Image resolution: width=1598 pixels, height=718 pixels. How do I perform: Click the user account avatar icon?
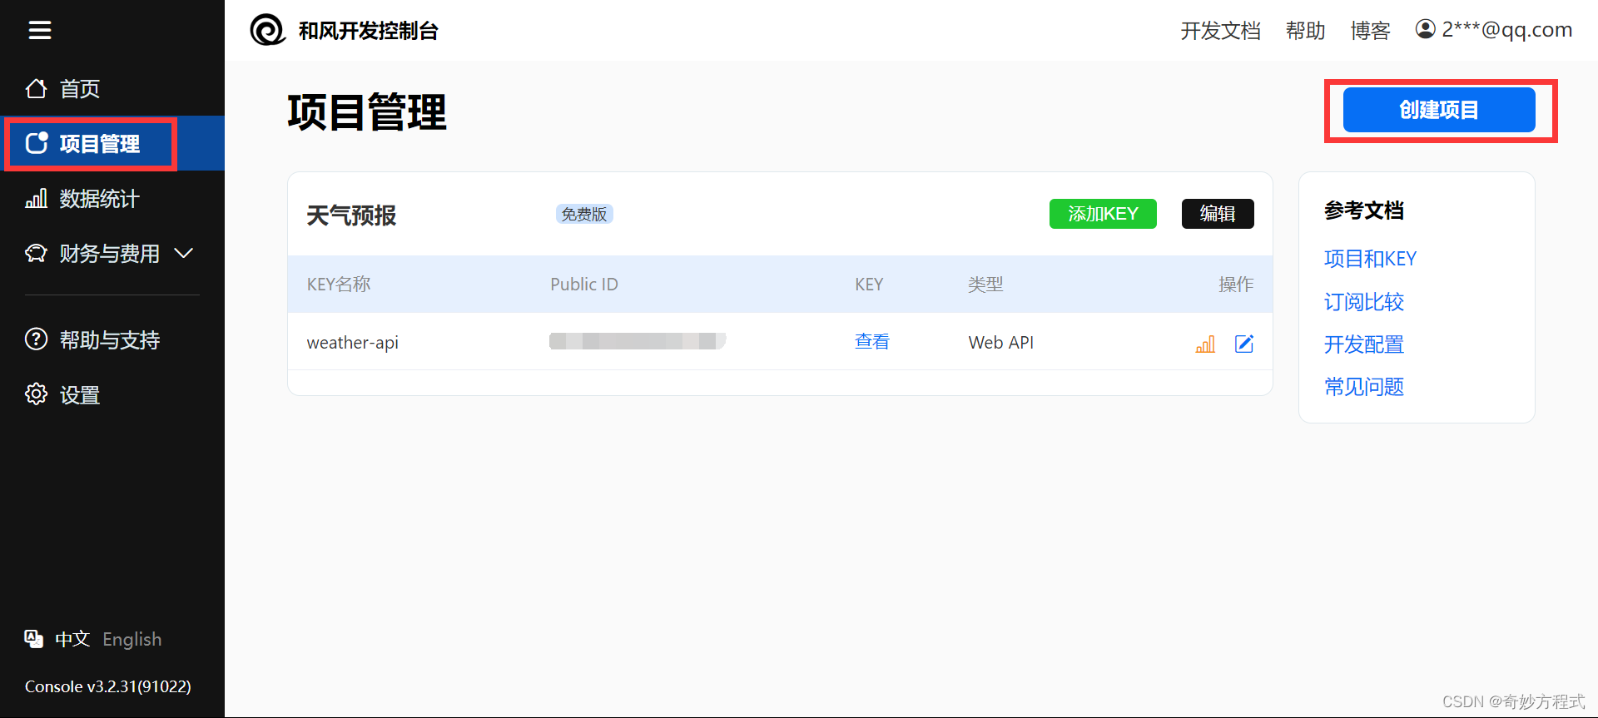tap(1426, 29)
